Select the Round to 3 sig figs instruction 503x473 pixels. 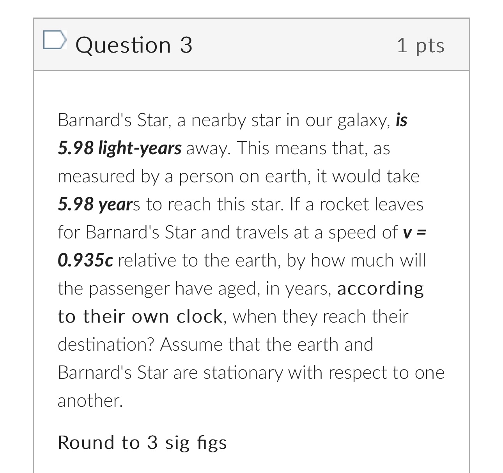[142, 443]
